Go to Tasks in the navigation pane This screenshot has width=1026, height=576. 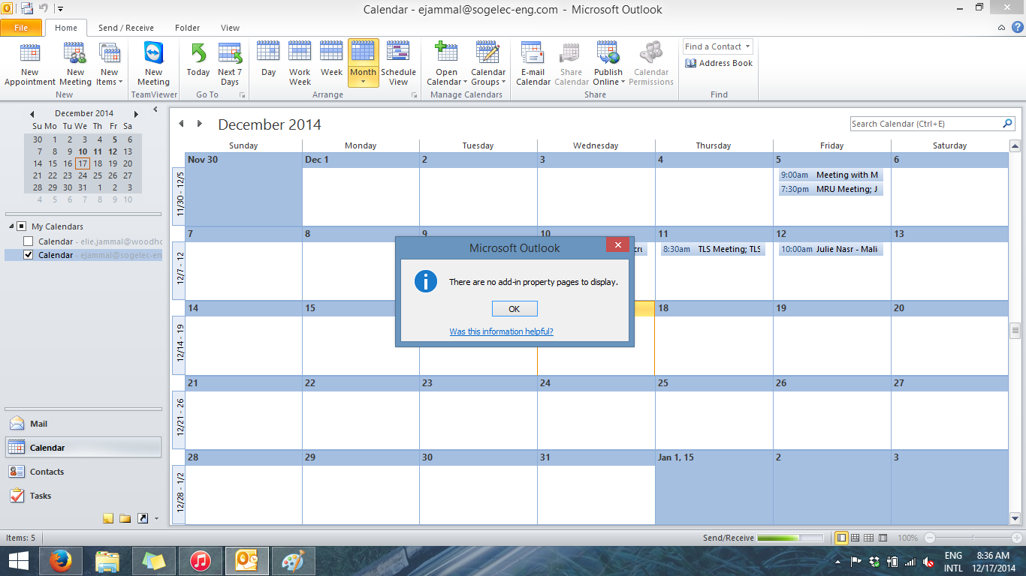[x=83, y=496]
